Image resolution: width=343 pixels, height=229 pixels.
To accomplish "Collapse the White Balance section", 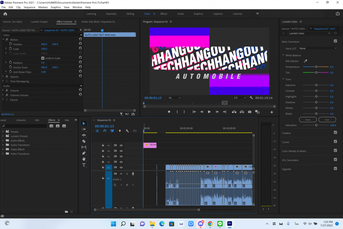I will point(283,55).
